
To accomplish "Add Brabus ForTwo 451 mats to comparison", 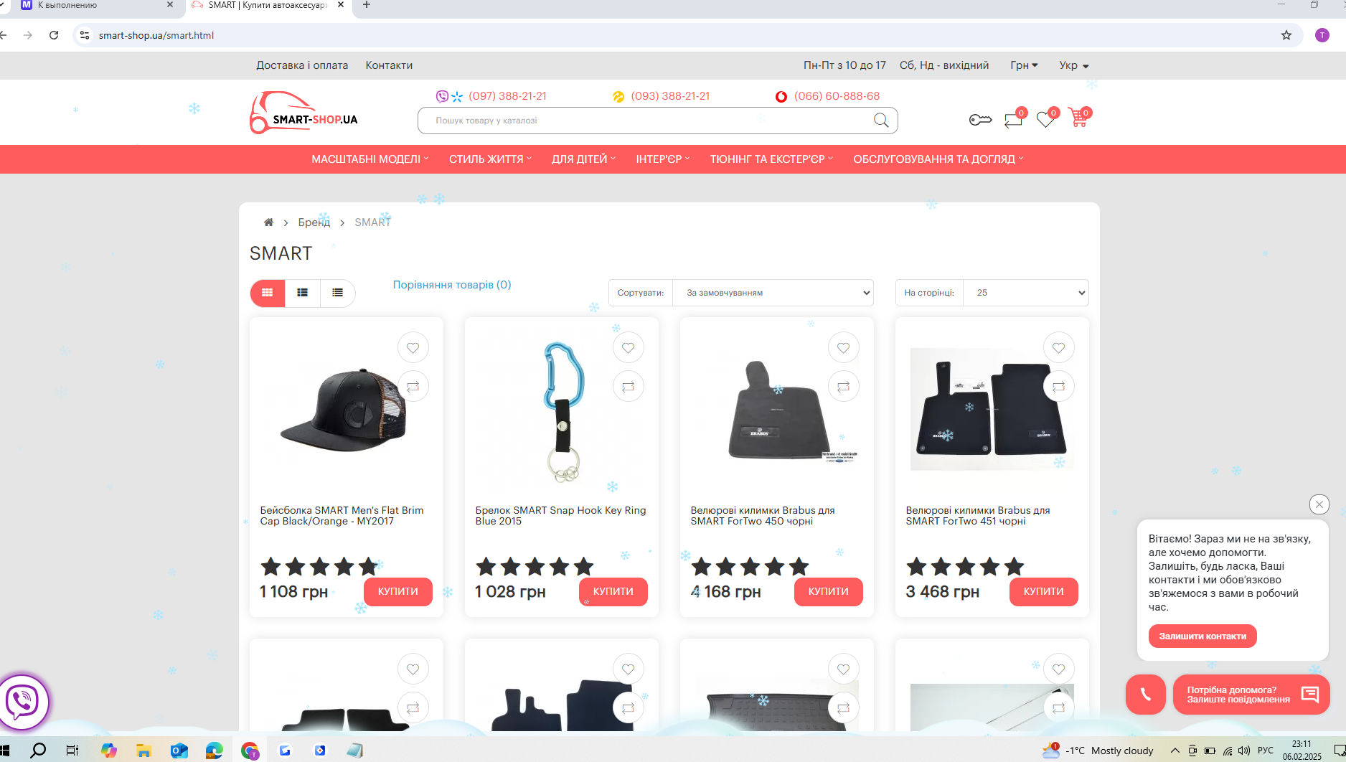I will coord(1059,387).
